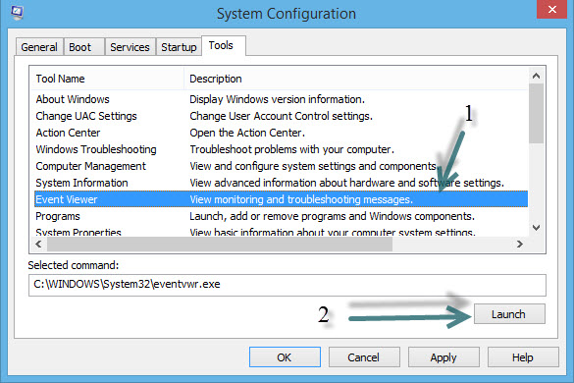This screenshot has width=574, height=383.
Task: Click the horizontal scroll left arrow
Action: (39, 245)
